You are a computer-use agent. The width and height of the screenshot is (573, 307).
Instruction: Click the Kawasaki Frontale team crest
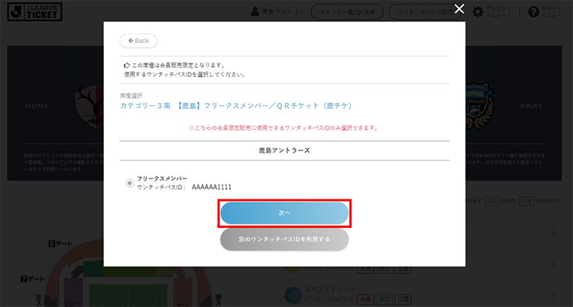tap(480, 105)
